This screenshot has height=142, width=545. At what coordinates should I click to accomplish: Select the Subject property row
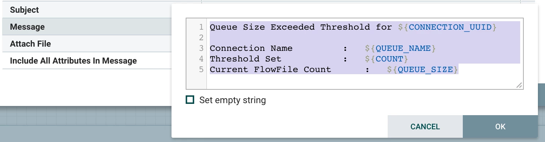[x=87, y=10]
